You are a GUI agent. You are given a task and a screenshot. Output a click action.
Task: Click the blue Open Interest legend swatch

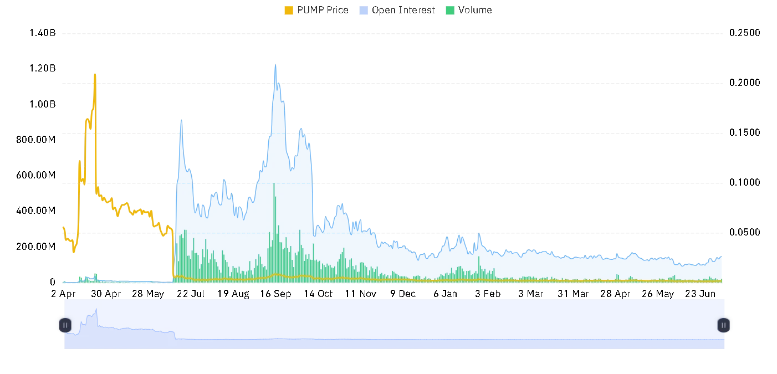tap(364, 10)
